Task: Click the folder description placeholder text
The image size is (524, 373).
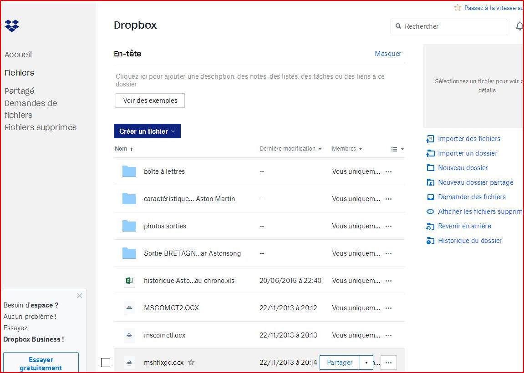Action: 250,80
